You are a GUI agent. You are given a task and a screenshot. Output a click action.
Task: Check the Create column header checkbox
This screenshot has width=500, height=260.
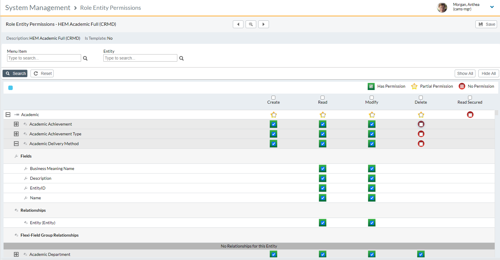(x=273, y=97)
